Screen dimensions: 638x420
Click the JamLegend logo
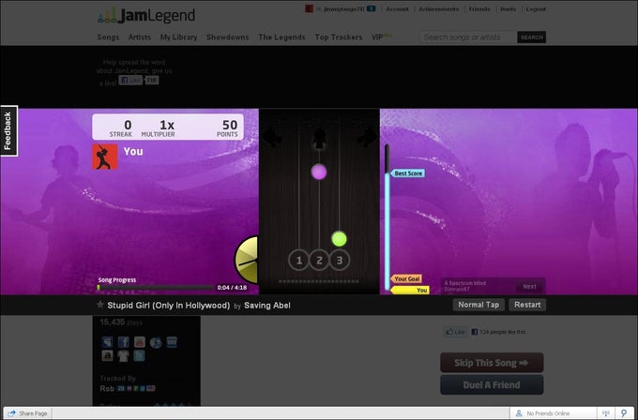146,15
